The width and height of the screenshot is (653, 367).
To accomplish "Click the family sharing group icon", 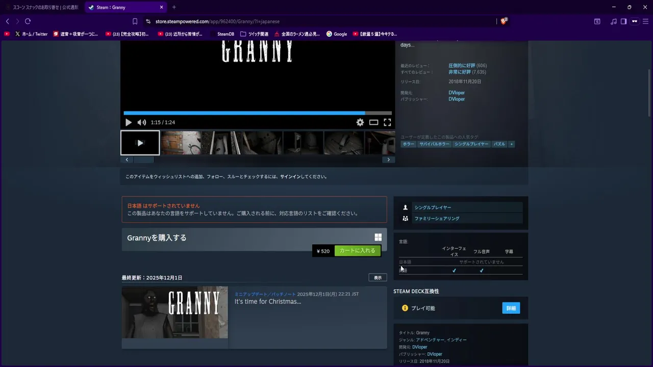I will [x=406, y=219].
